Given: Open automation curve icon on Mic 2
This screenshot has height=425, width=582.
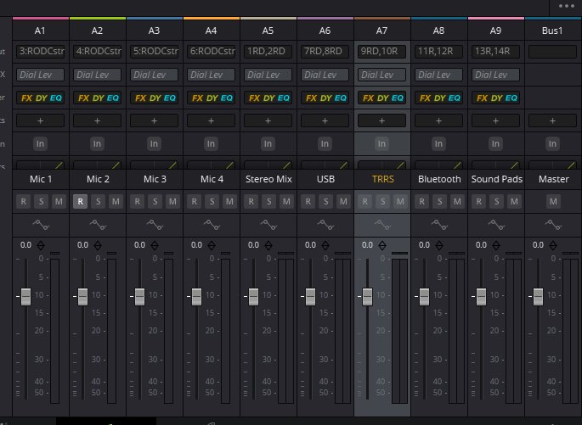Looking at the screenshot, I should coord(98,225).
